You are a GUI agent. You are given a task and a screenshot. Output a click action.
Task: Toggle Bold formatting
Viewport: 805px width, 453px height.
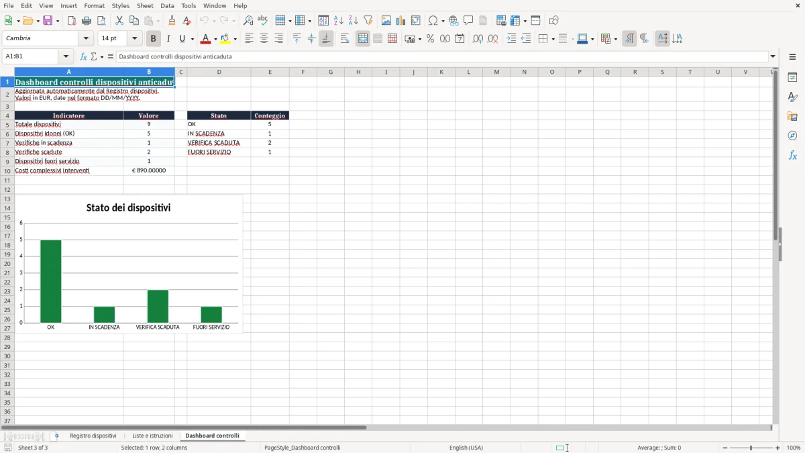pyautogui.click(x=154, y=39)
